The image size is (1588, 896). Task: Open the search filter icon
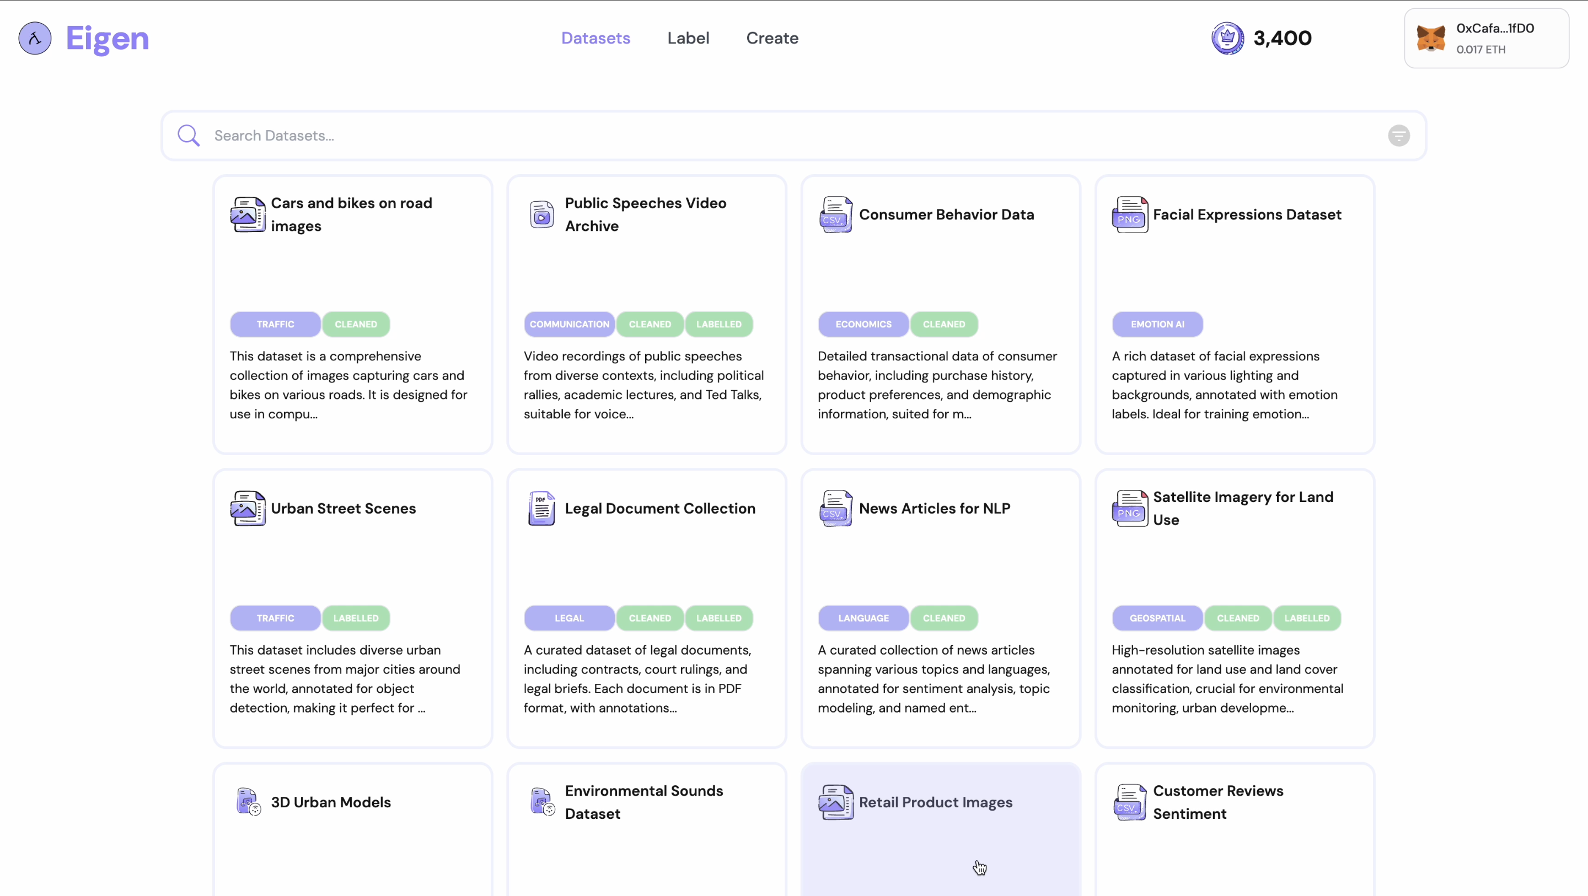[1398, 136]
